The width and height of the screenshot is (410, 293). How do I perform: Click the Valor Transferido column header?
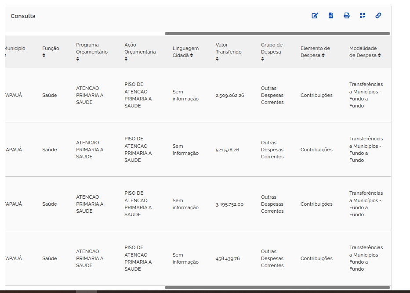pos(229,48)
